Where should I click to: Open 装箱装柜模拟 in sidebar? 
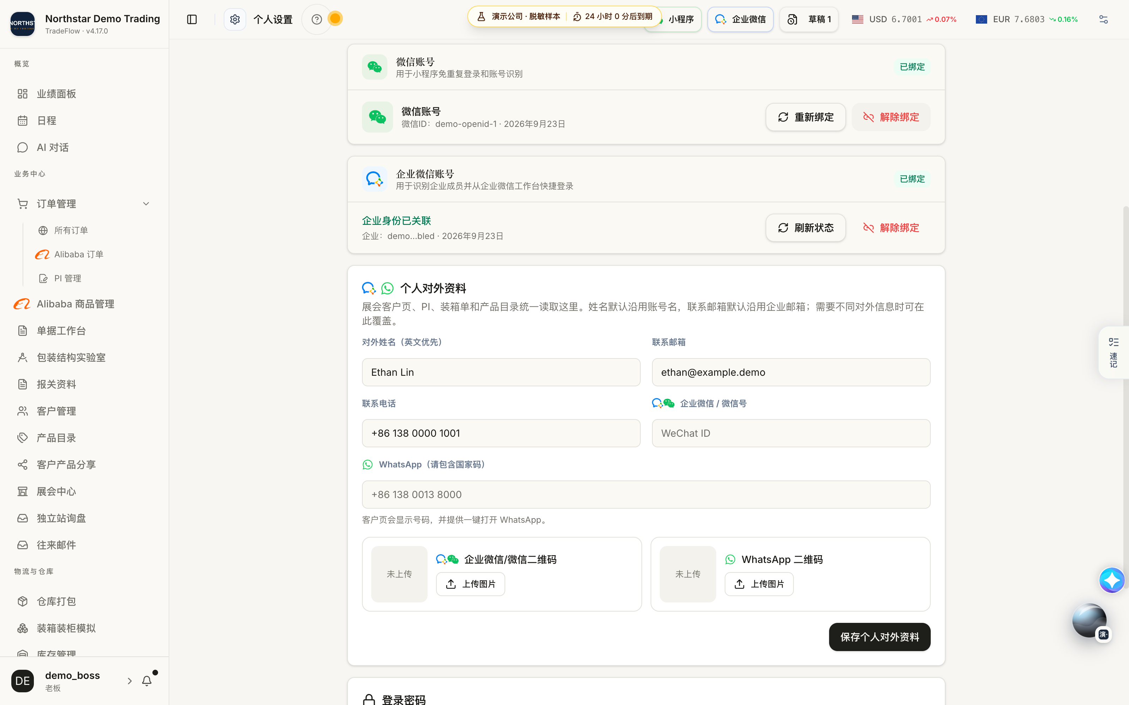pyautogui.click(x=84, y=628)
